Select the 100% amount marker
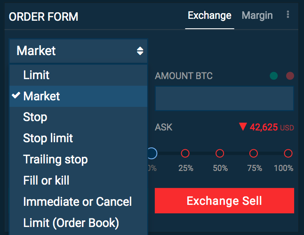This screenshot has width=304, height=235. (288, 154)
